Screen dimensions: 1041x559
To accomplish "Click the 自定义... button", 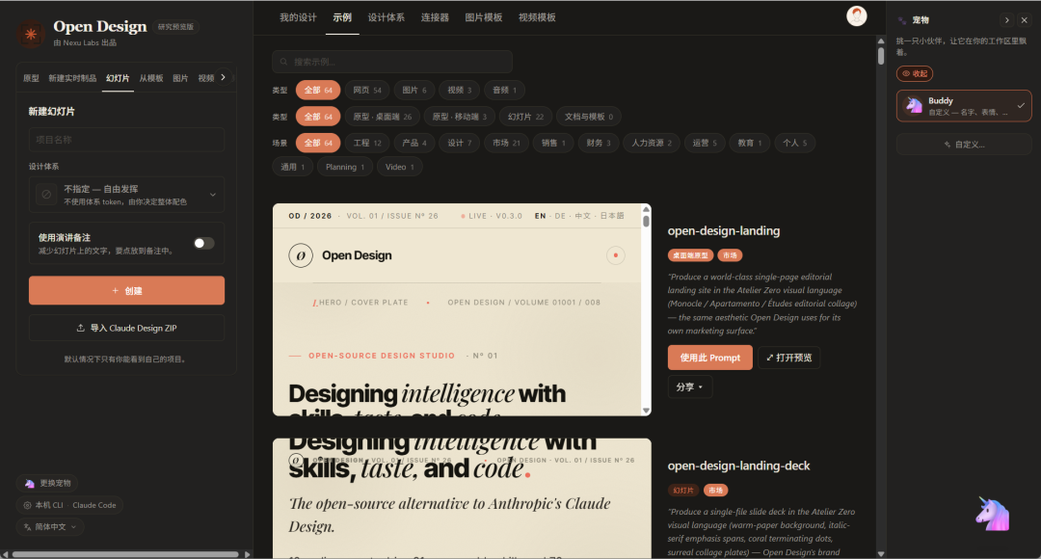I will [964, 145].
